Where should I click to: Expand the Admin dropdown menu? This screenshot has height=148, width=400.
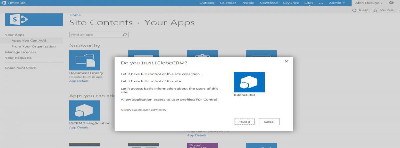click(337, 3)
